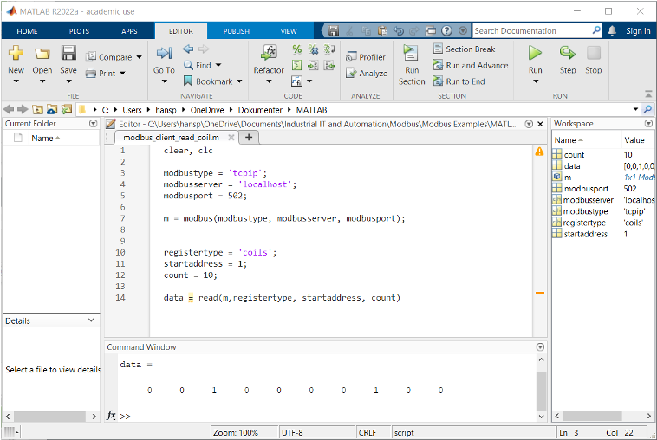
Task: Click in the Search Documentation field
Action: [x=532, y=30]
